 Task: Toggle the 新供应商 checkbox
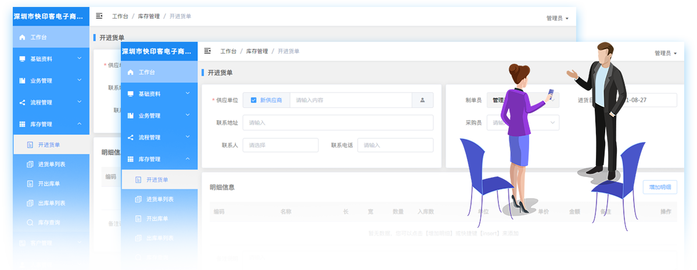[x=253, y=100]
